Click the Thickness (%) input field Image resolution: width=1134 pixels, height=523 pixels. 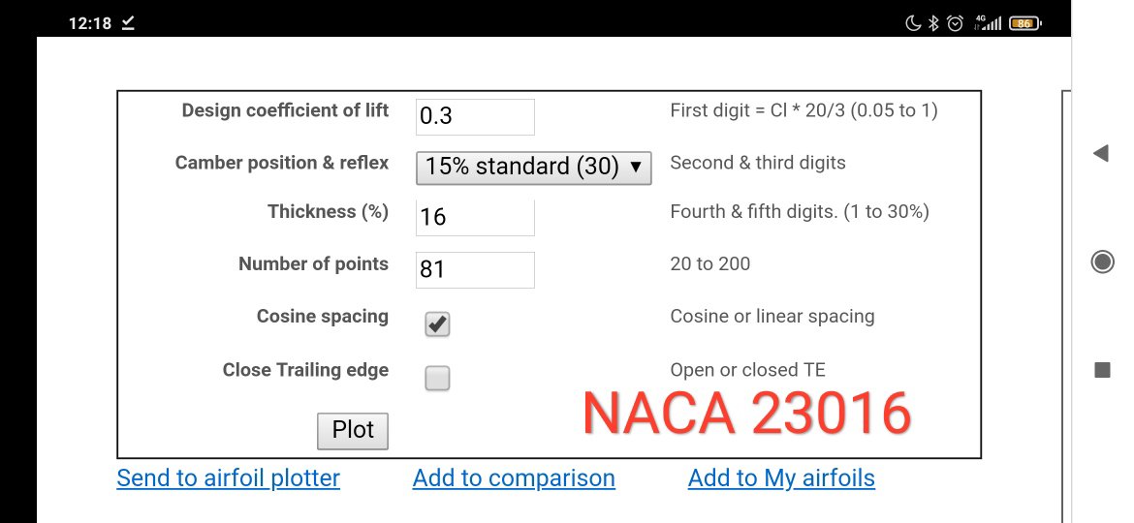coord(475,218)
